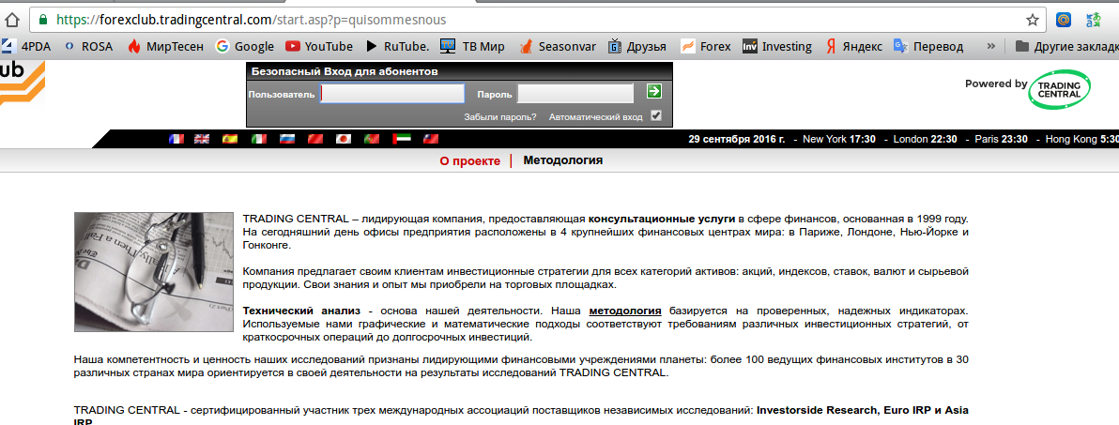Open the Trading Central logo
Screen dimensions: 1119x425
coord(1060,90)
